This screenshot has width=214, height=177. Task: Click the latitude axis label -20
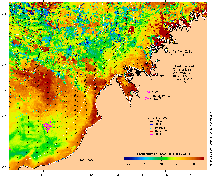tap(4, 167)
